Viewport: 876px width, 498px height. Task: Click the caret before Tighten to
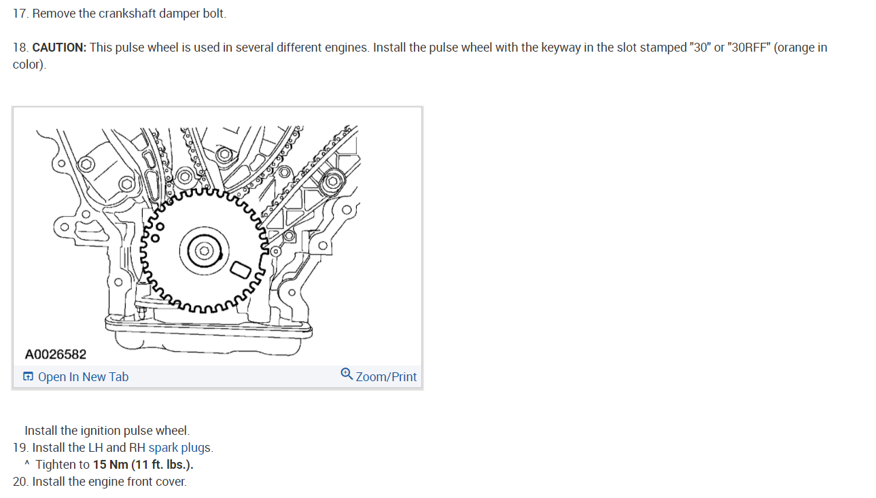(x=27, y=465)
